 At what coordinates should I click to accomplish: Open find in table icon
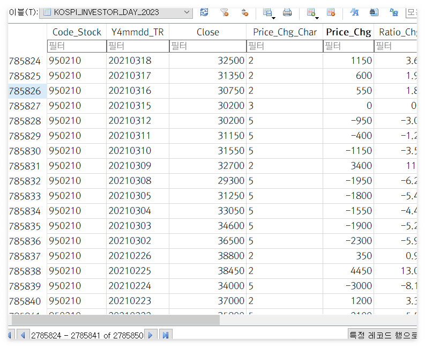click(x=374, y=12)
